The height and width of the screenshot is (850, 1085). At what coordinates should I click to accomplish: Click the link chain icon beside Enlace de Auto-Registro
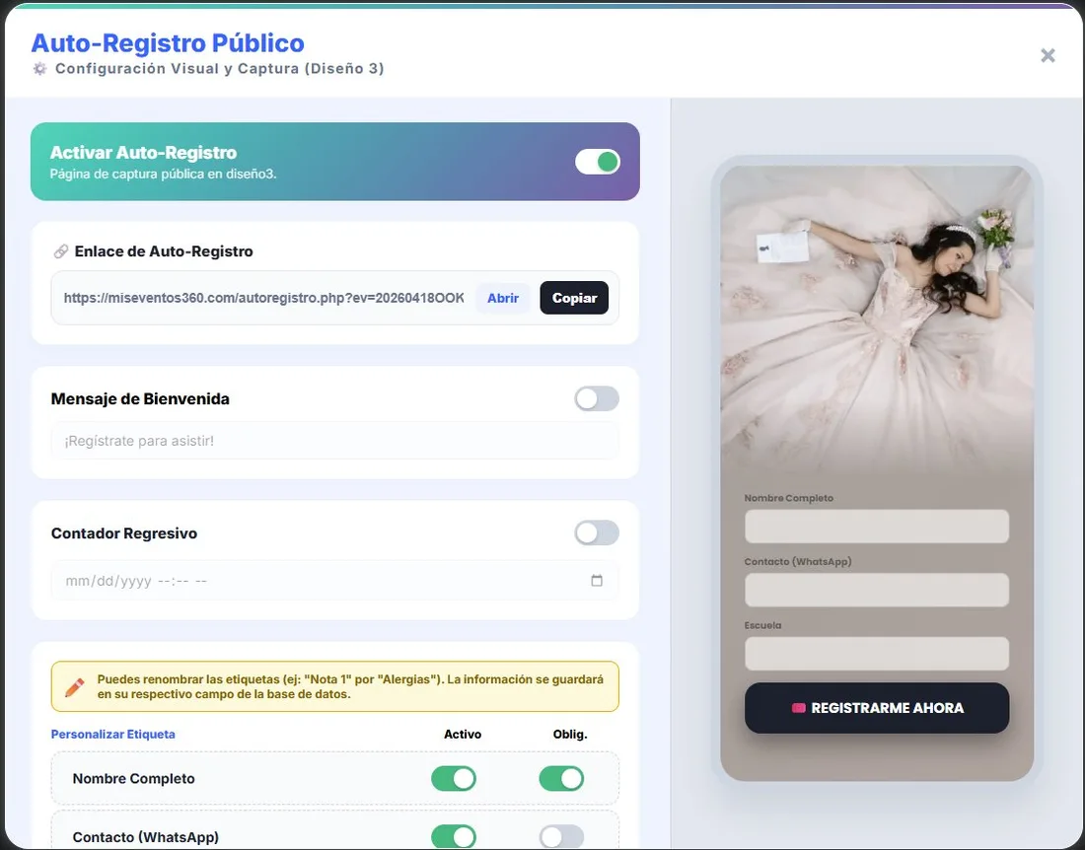tap(61, 251)
